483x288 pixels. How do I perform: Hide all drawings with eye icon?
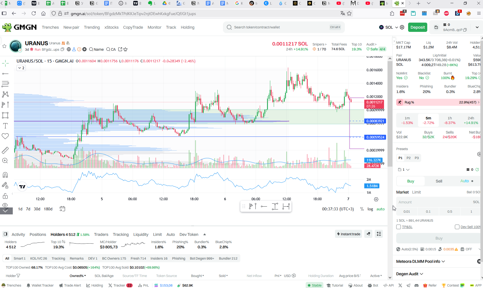coord(5,205)
